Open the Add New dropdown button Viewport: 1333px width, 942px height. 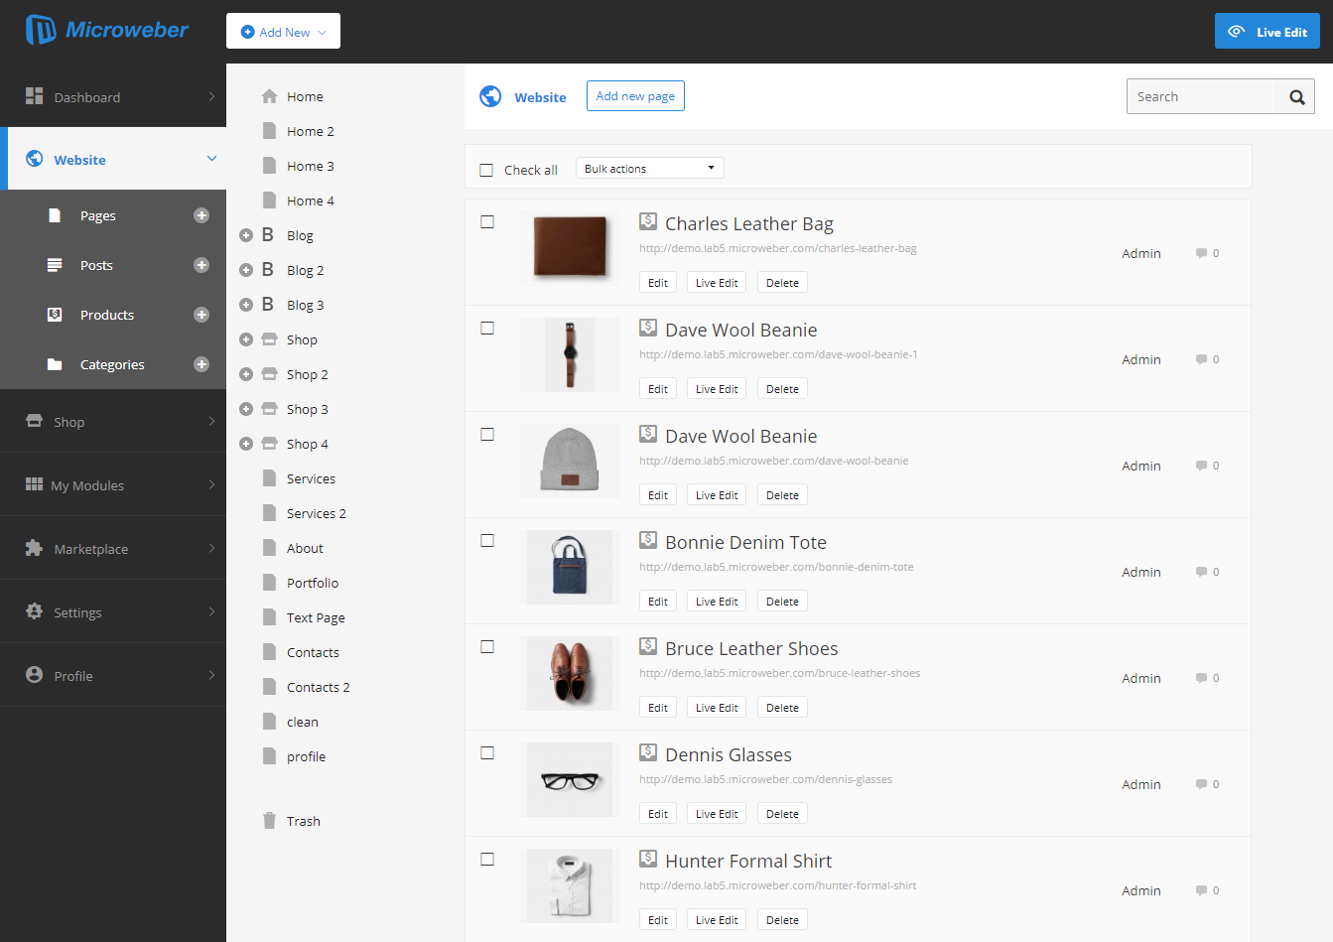283,31
